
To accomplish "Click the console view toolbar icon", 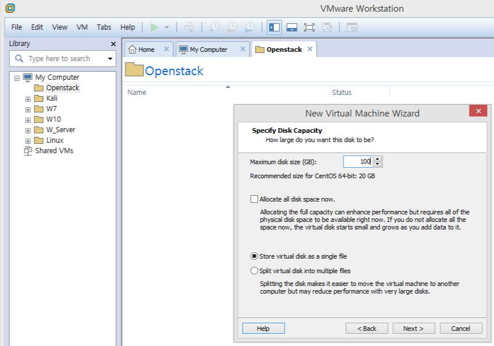I will [x=352, y=27].
